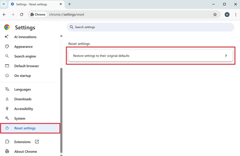Screen dimensions: 240x156
Task: Click the Chrome logo beside Settings
Action: 7,27
